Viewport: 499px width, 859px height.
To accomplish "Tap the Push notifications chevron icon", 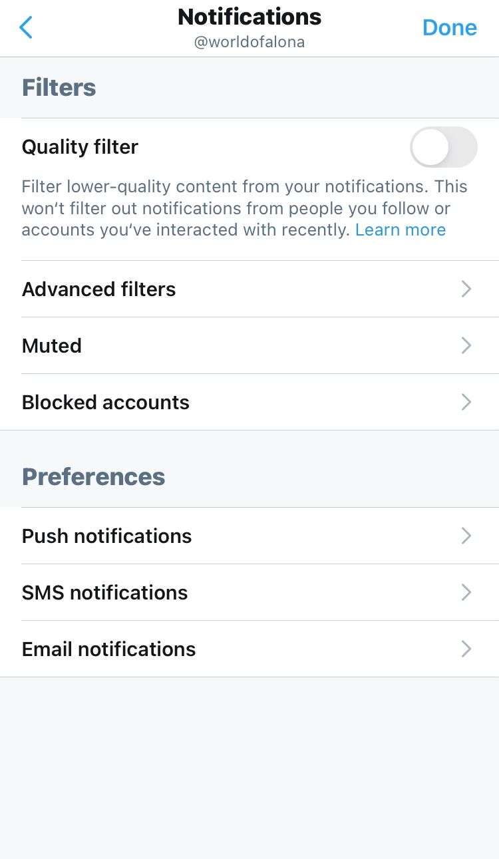I will click(x=466, y=536).
